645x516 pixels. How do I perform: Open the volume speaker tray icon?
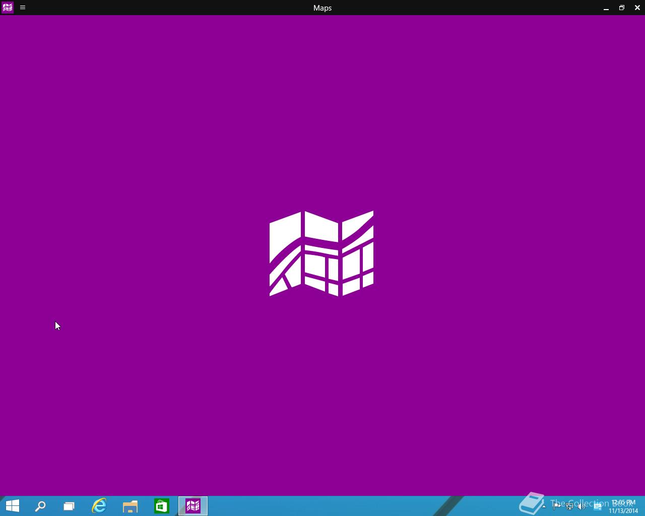[x=582, y=506]
